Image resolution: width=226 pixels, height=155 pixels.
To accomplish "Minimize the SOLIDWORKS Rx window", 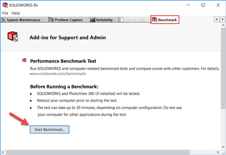I will click(188, 5).
